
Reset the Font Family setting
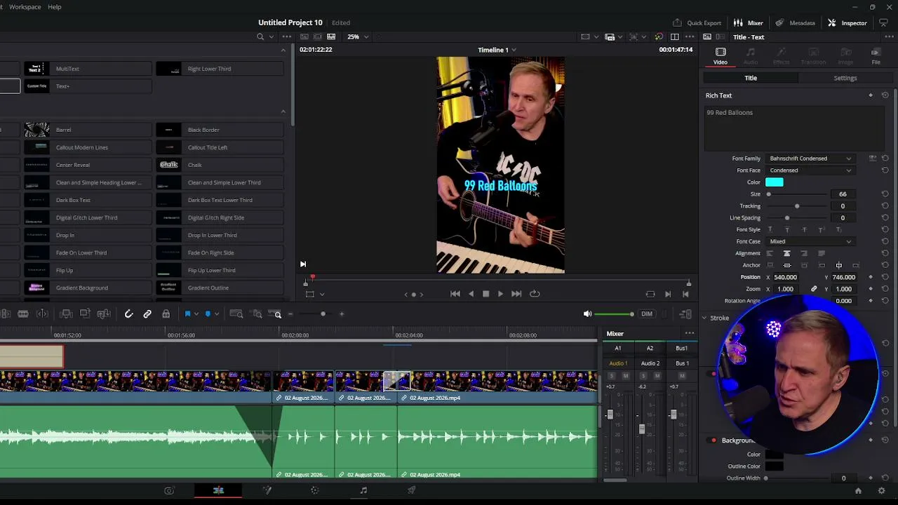tap(885, 159)
